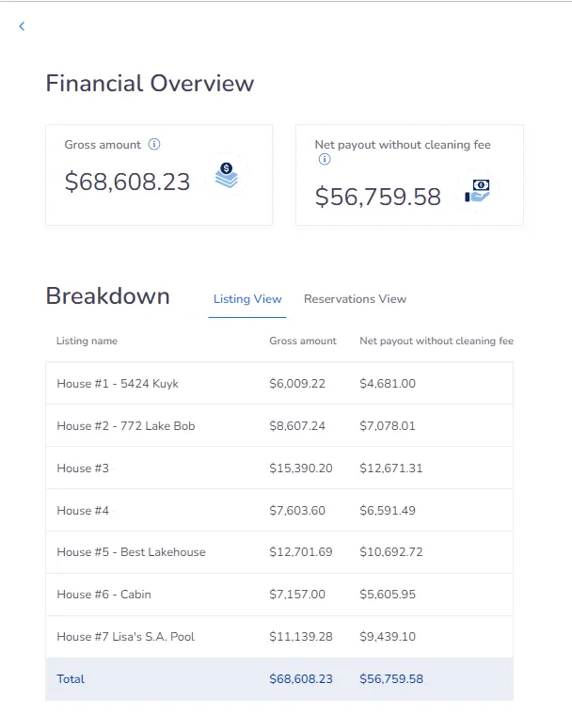The height and width of the screenshot is (715, 572).
Task: Click the Net payout without cleaning fee header
Action: (x=436, y=342)
